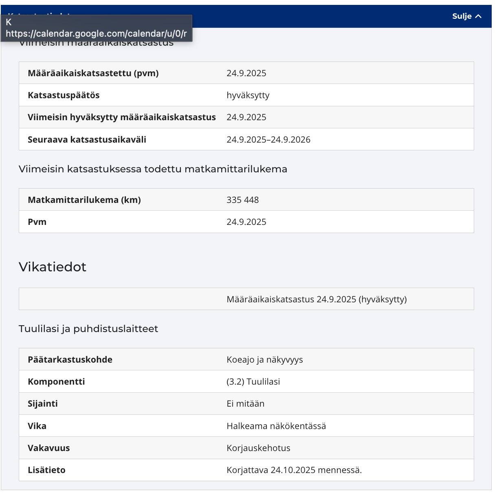Select the odometer value 335 448
This screenshot has width=497, height=493.
(x=243, y=200)
